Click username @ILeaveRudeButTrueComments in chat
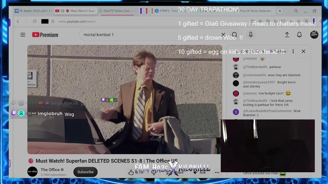This screenshot has width=328, height=184. (267, 111)
